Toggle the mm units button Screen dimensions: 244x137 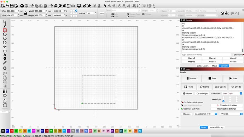click(x=102, y=13)
